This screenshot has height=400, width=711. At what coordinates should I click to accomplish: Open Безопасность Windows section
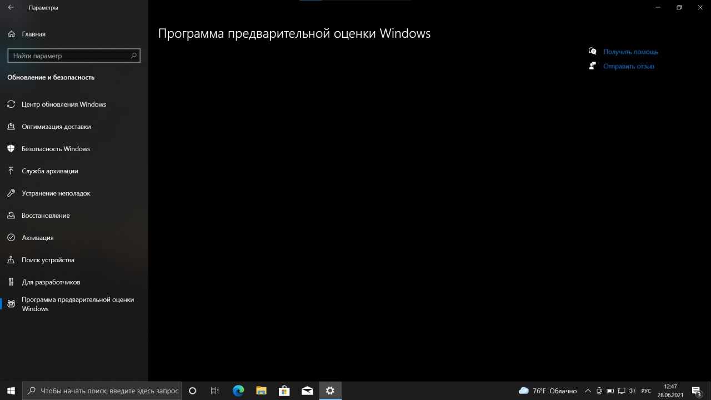coord(74,149)
